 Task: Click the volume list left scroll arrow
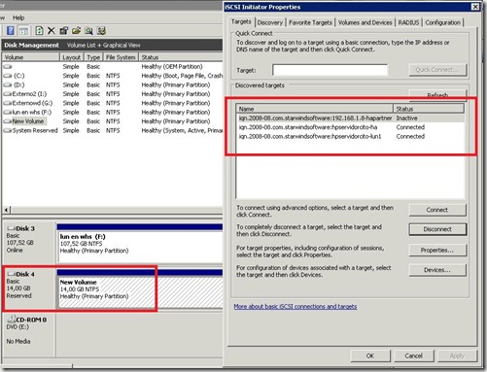pyautogui.click(x=6, y=210)
